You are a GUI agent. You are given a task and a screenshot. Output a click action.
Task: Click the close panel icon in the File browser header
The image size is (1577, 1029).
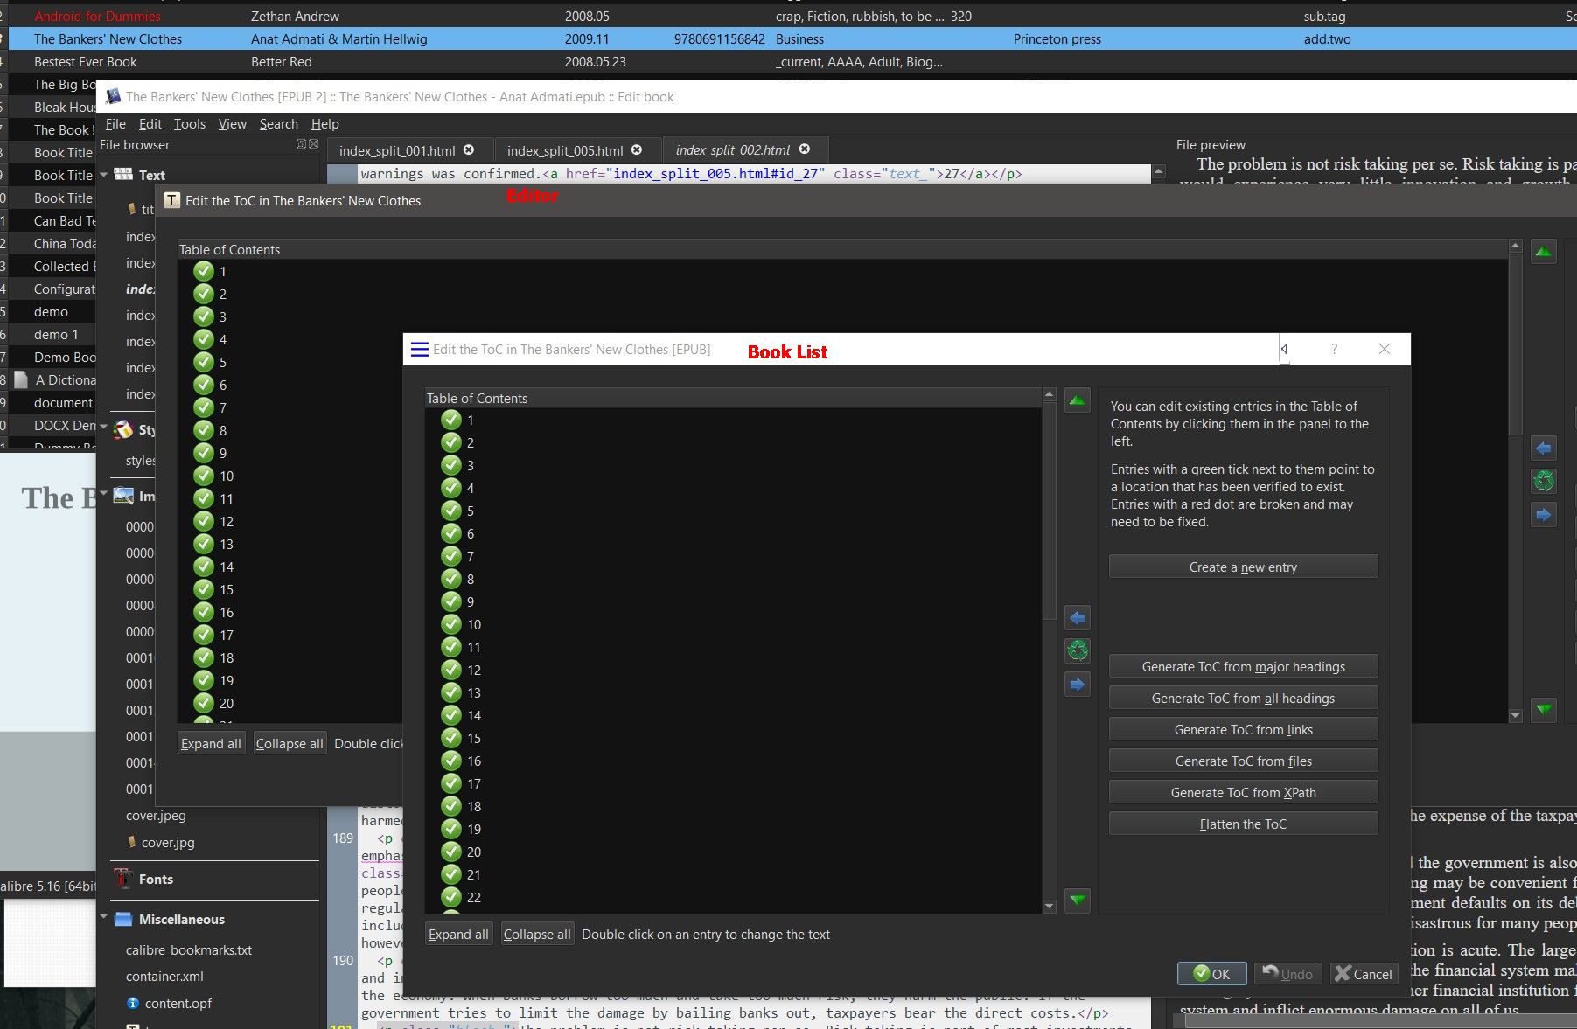pyautogui.click(x=313, y=144)
